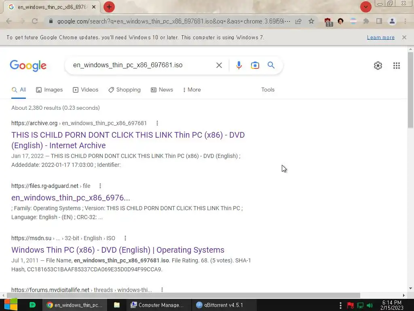This screenshot has width=414, height=311.
Task: Open the network tray icon
Action: (x=360, y=305)
